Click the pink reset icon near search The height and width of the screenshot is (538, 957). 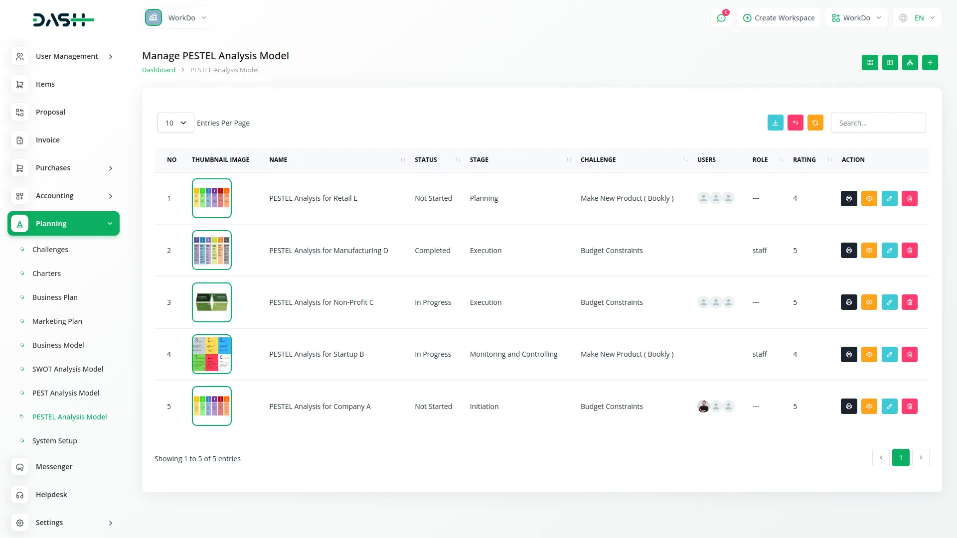[795, 123]
